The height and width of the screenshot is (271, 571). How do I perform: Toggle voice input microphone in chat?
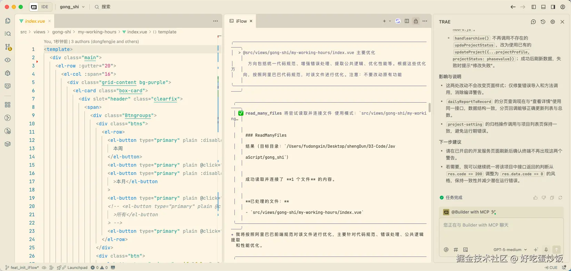pyautogui.click(x=546, y=250)
